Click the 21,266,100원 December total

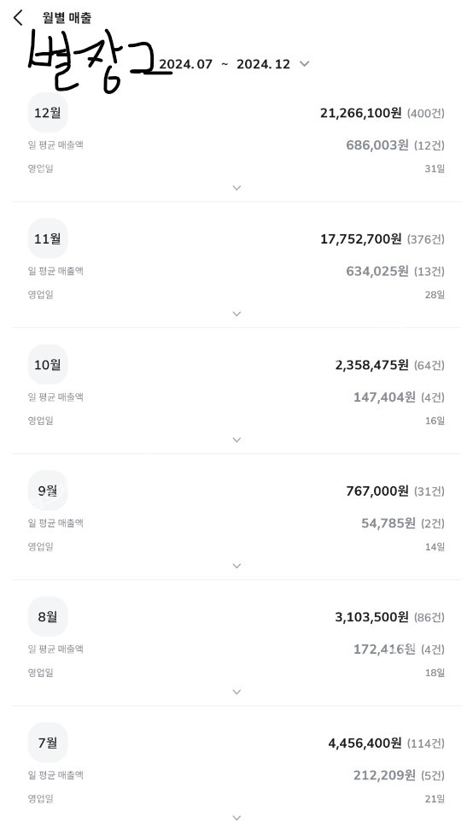pyautogui.click(x=361, y=113)
